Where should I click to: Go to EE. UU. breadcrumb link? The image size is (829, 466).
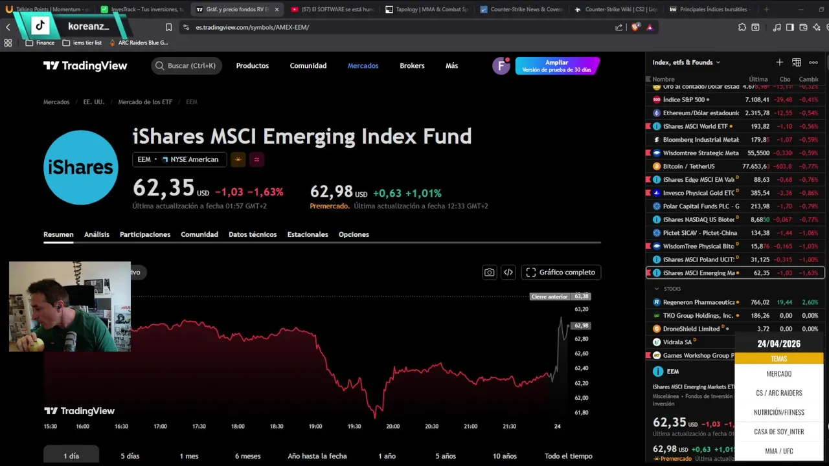93,102
